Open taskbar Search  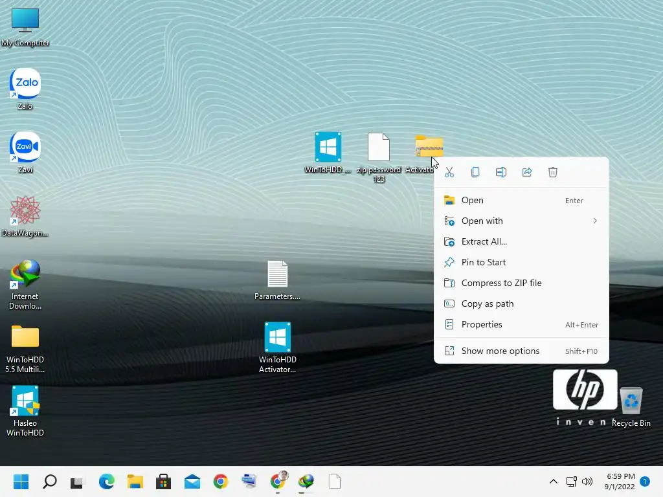point(49,481)
